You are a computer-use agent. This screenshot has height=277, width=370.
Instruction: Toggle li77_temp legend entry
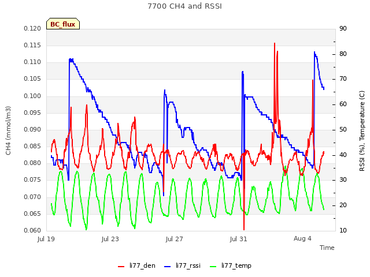[x=231, y=265]
